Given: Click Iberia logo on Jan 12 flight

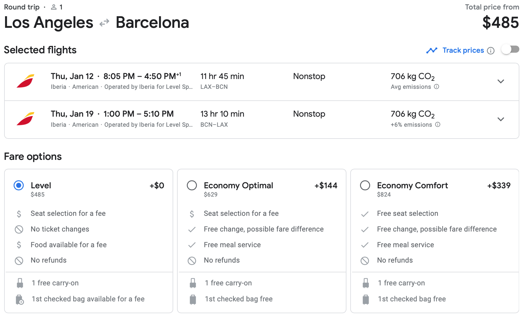Looking at the screenshot, I should click(x=25, y=81).
